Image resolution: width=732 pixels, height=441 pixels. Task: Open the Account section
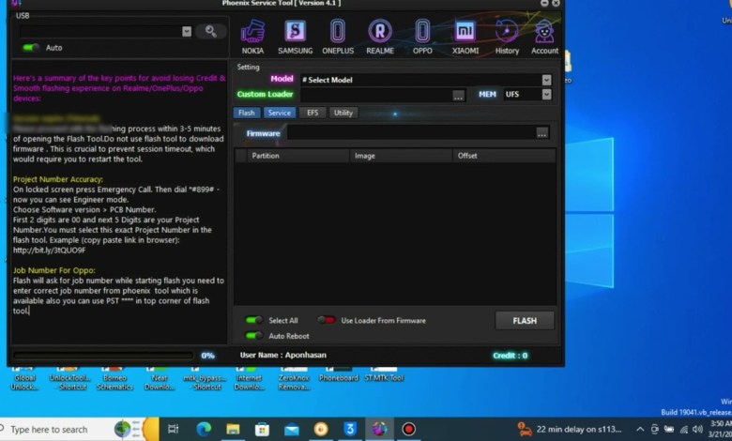point(544,37)
